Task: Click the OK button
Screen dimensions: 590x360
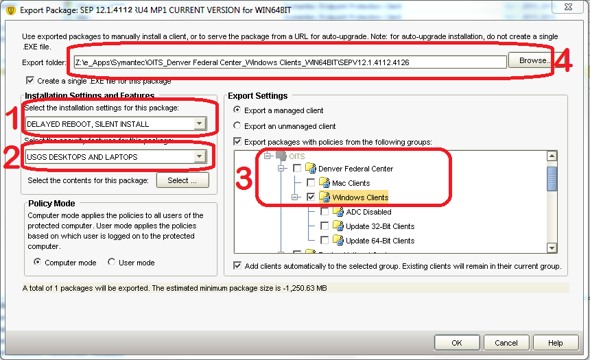Action: coord(457,343)
